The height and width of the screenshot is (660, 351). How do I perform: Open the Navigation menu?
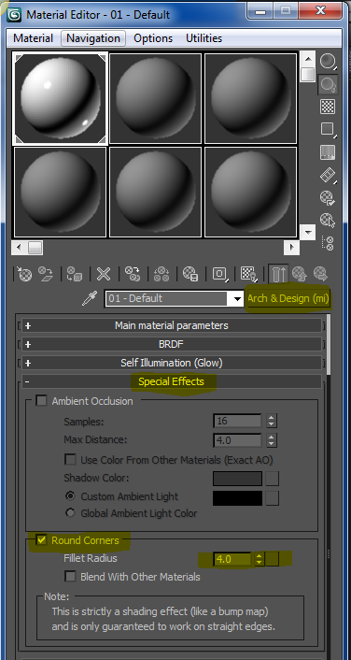pos(93,38)
